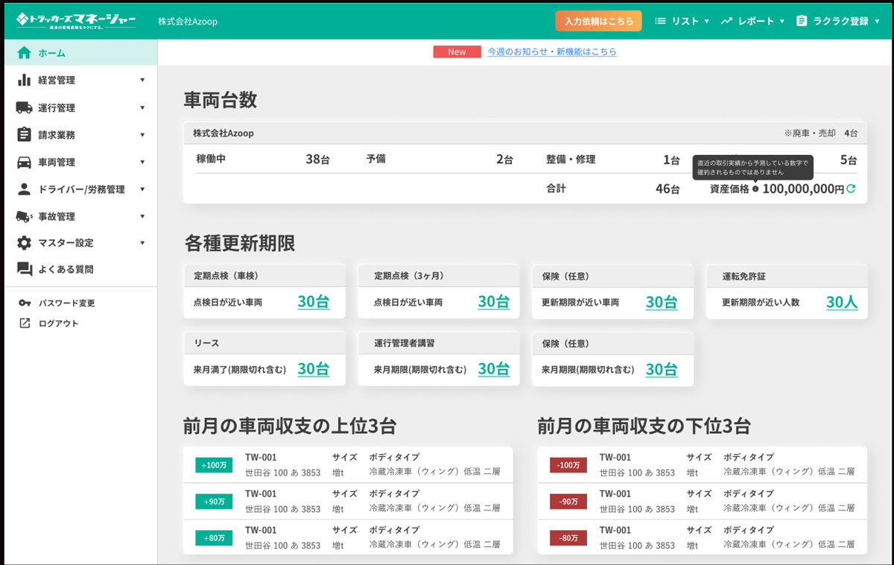Open the レポート dropdown in header

click(752, 21)
